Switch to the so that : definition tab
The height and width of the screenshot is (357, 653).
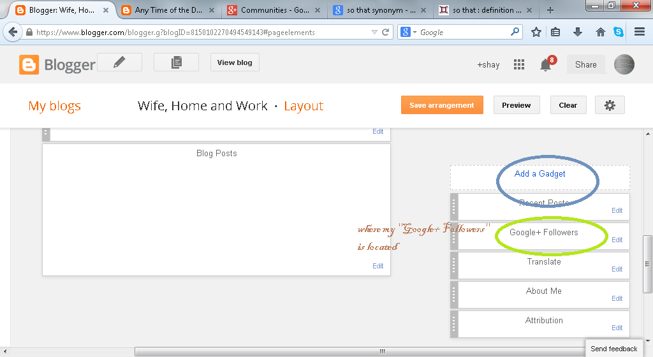point(487,10)
